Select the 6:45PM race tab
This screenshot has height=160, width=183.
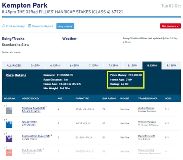point(74,65)
